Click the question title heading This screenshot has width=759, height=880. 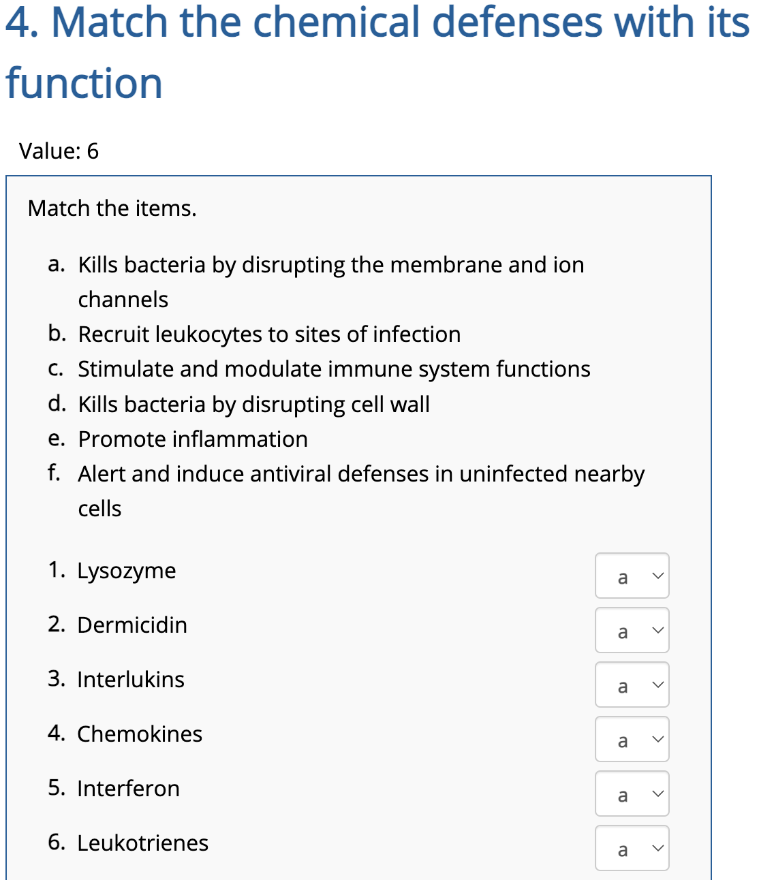(375, 51)
